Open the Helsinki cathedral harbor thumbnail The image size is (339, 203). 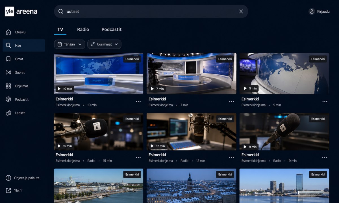tap(99, 186)
